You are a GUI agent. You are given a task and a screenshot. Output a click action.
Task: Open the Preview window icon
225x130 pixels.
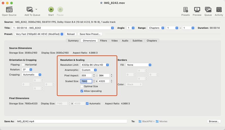point(197,10)
